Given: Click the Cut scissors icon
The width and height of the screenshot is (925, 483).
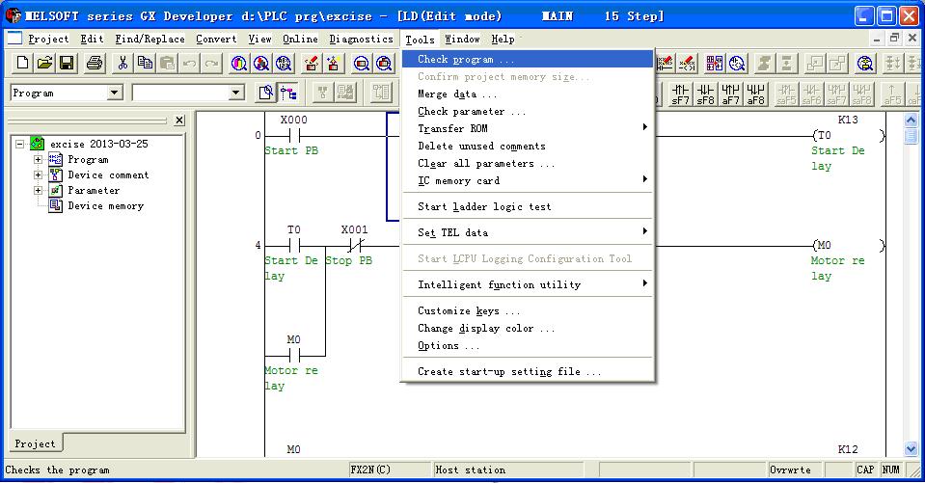Looking at the screenshot, I should [x=122, y=64].
